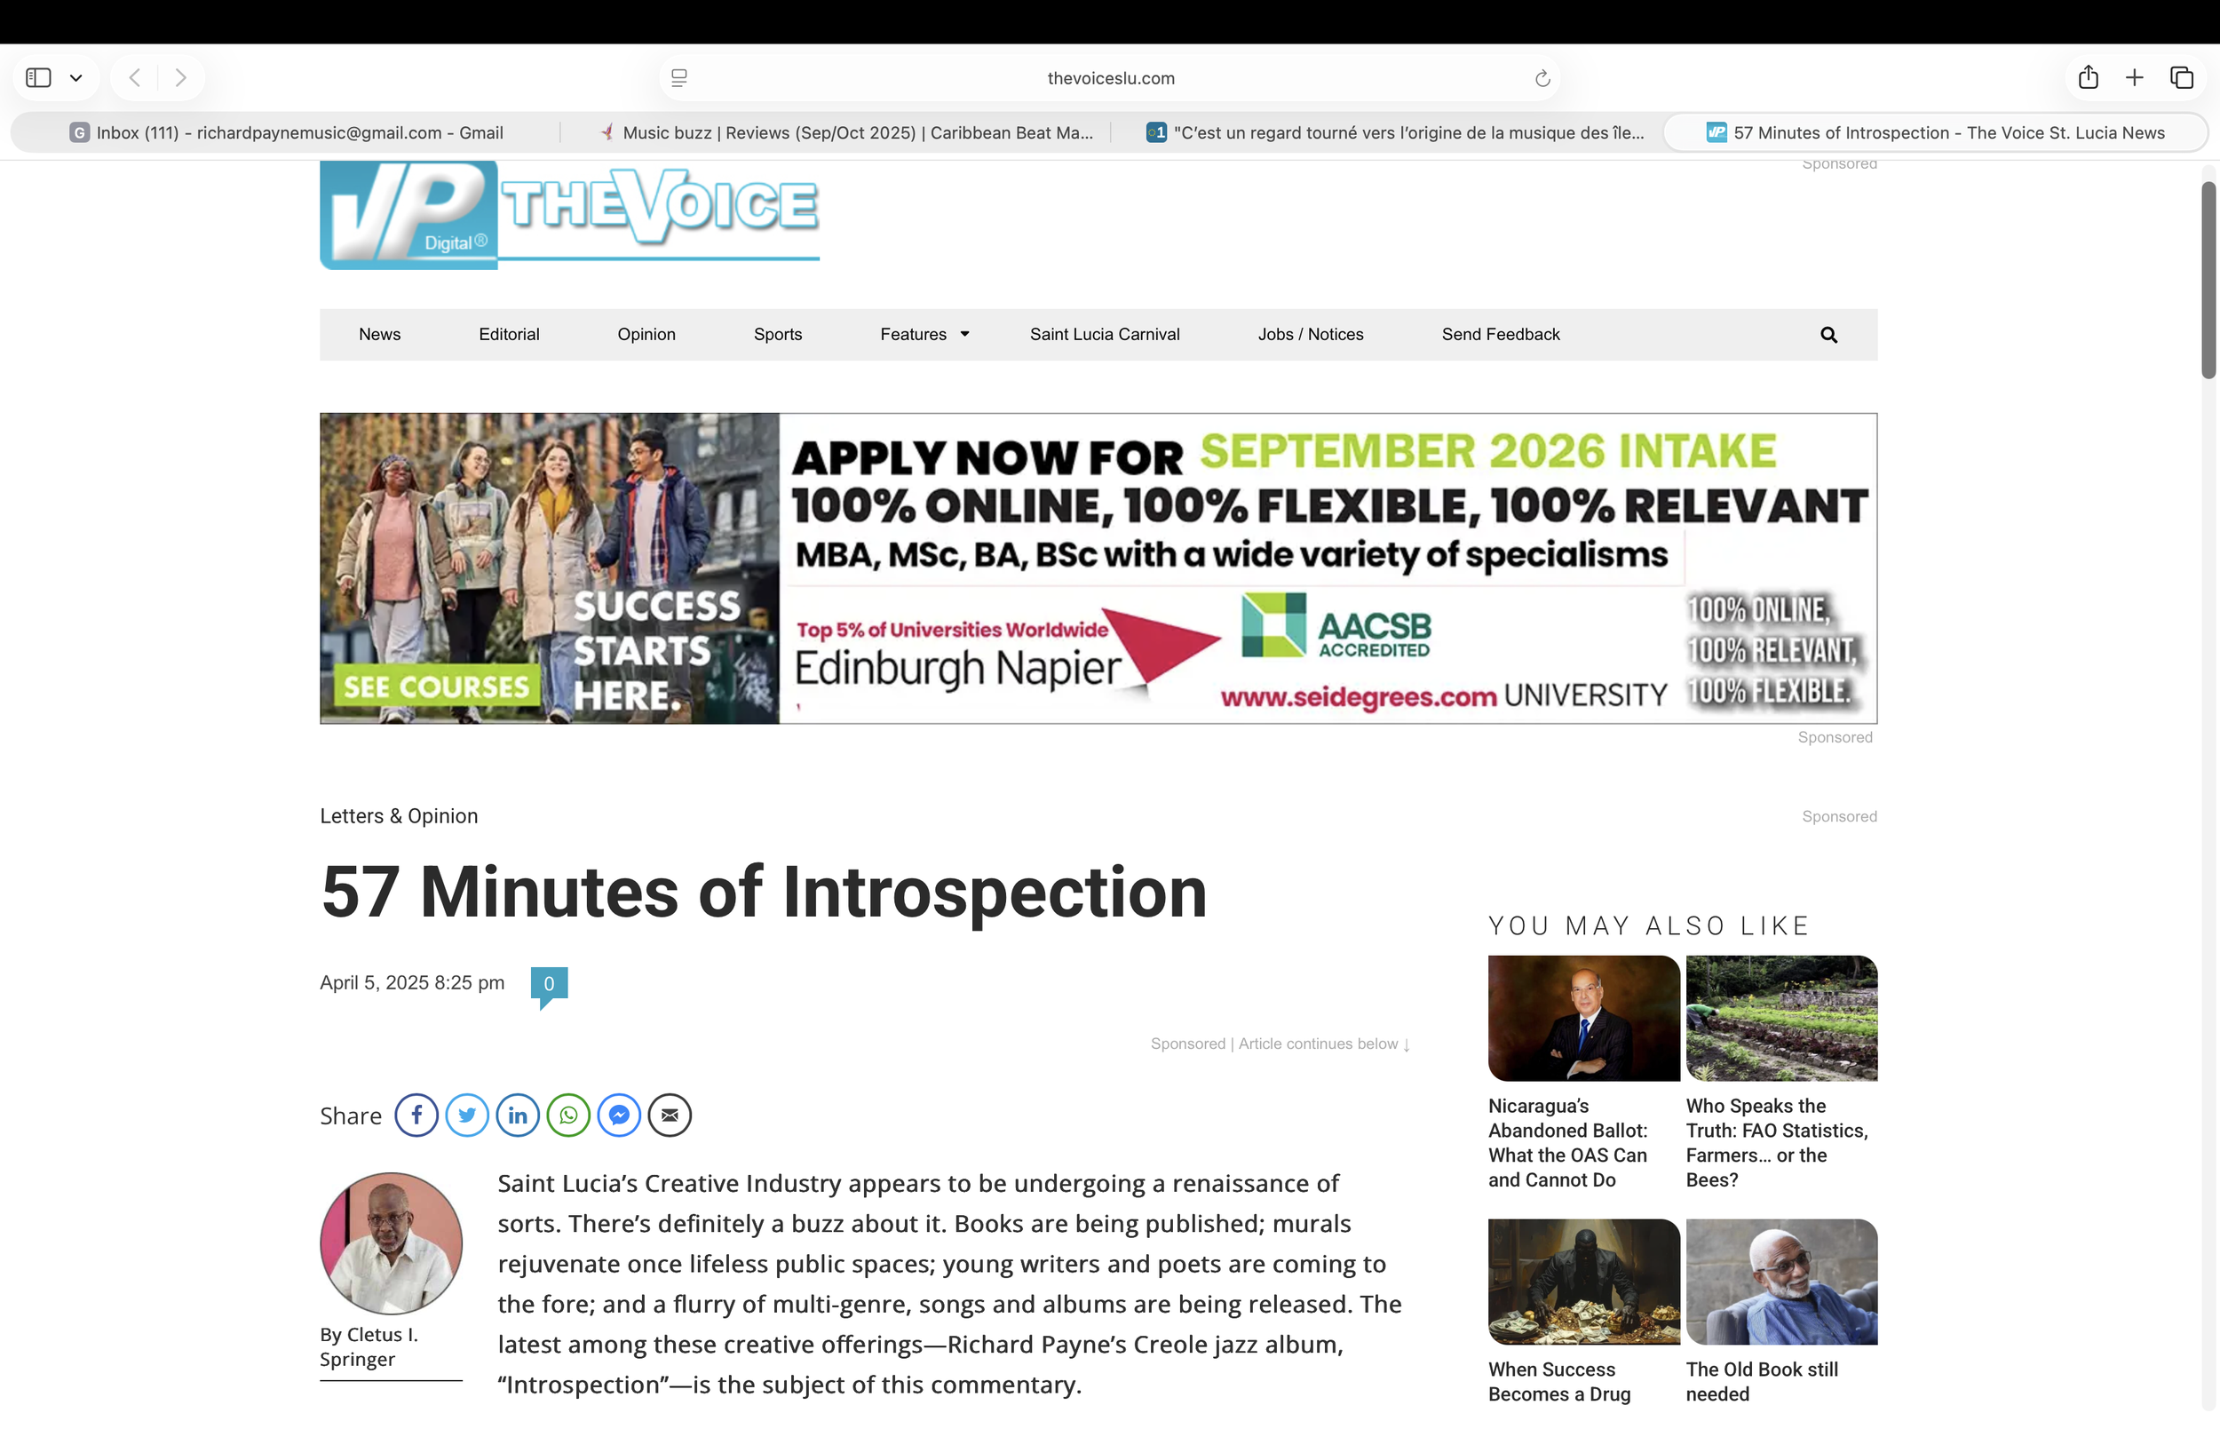Click the Edinburgh Napier University banner ad
Viewport: 2220px width, 1437px height.
(x=1098, y=568)
